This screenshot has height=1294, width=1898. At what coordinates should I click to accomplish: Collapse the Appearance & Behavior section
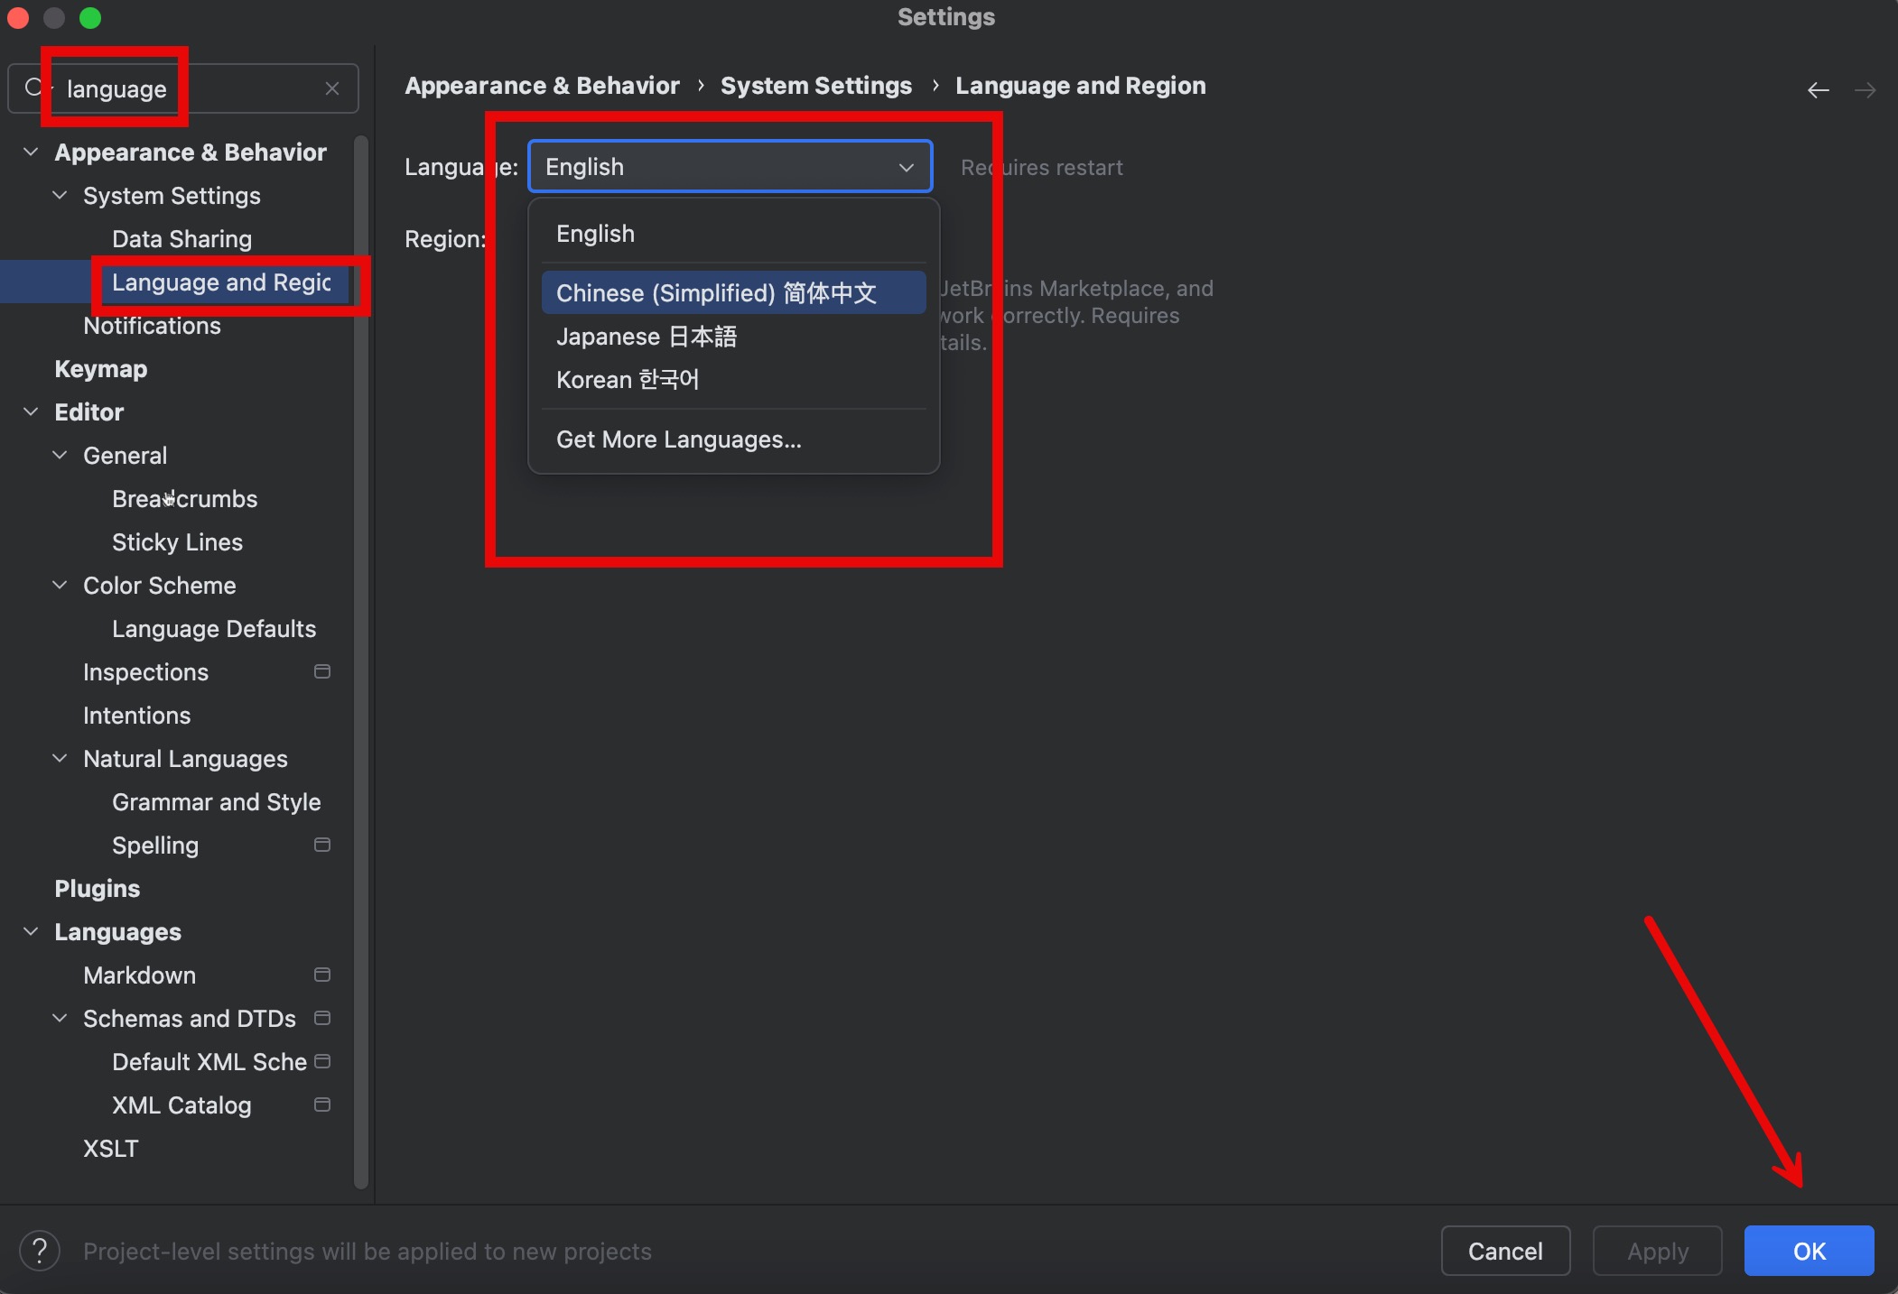click(31, 152)
